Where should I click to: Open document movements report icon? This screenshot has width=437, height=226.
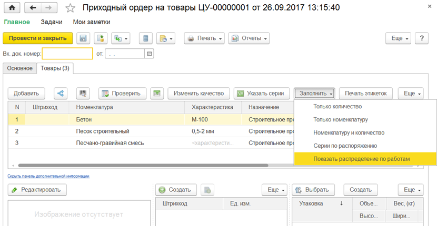(x=145, y=38)
